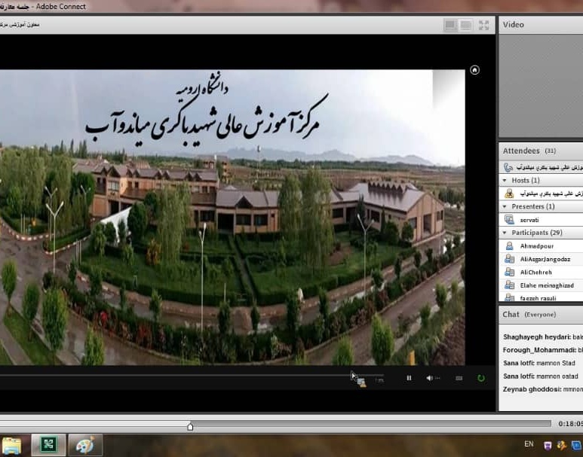Select attendee name AliAsgarJangodaz

[545, 259]
